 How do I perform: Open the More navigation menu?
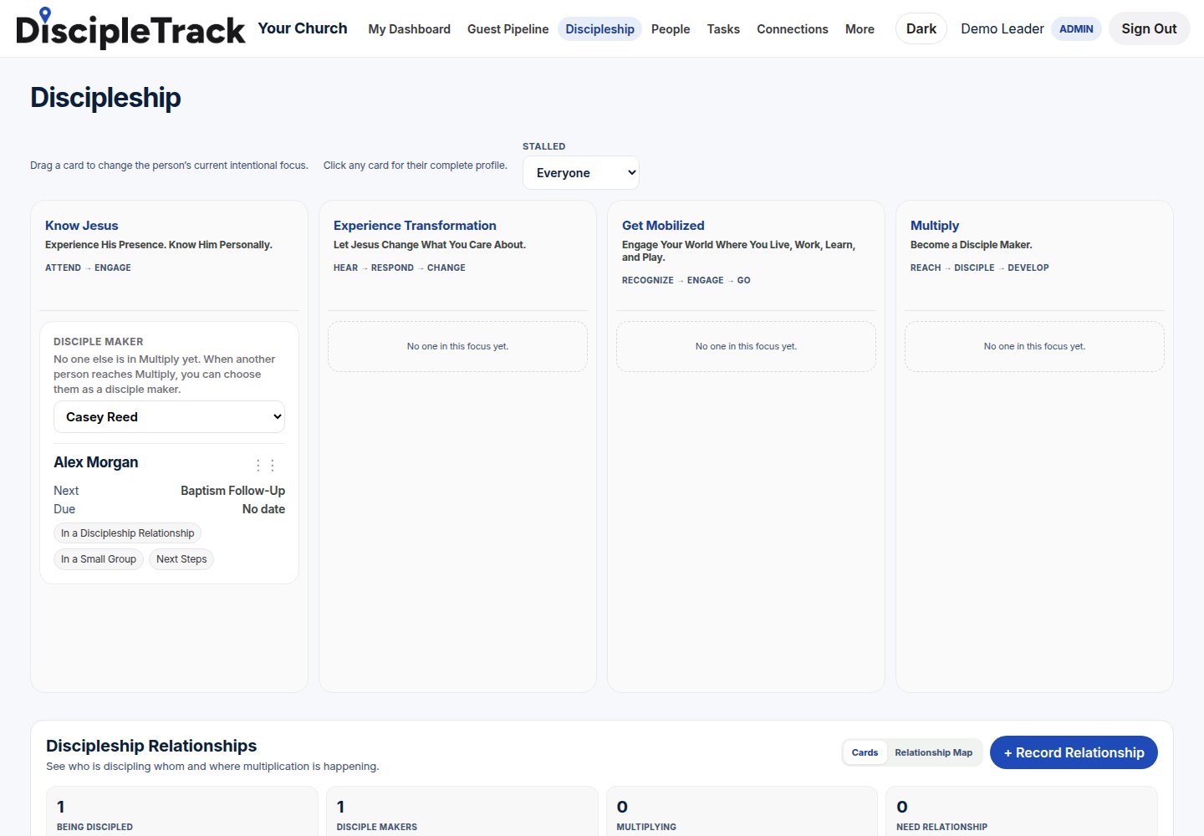pyautogui.click(x=860, y=29)
